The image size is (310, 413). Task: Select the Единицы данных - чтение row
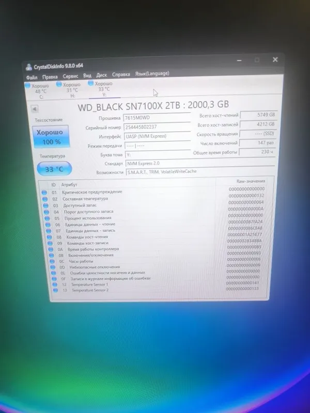pos(155,223)
